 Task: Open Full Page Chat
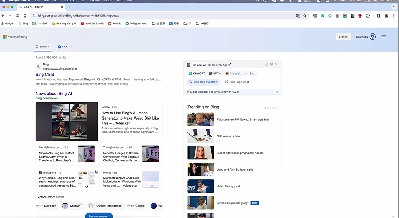(x=237, y=82)
